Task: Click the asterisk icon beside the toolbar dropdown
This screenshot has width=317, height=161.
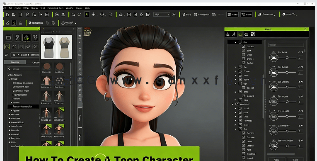Action: [174, 15]
